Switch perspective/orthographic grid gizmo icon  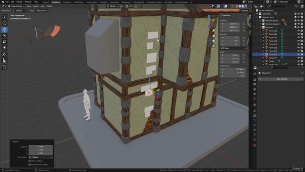pos(213,46)
